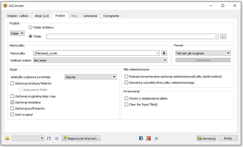Open the Facebook share icon
The width and height of the screenshot is (243, 147).
click(141, 138)
